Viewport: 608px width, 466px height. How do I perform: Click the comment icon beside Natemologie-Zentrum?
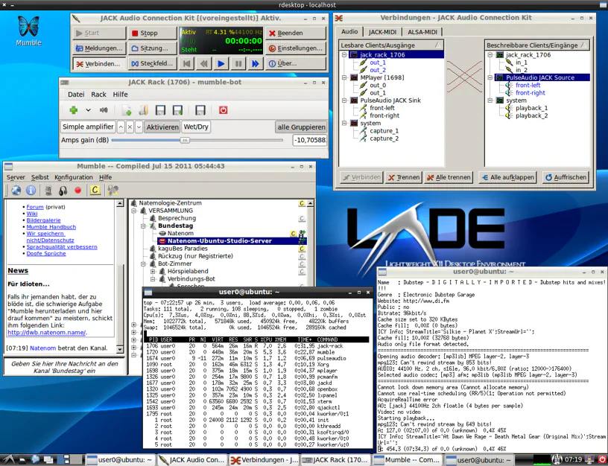(302, 203)
